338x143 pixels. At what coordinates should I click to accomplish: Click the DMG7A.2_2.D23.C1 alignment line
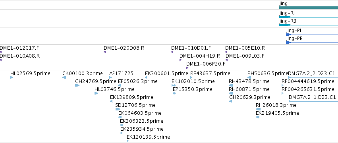click(313, 77)
